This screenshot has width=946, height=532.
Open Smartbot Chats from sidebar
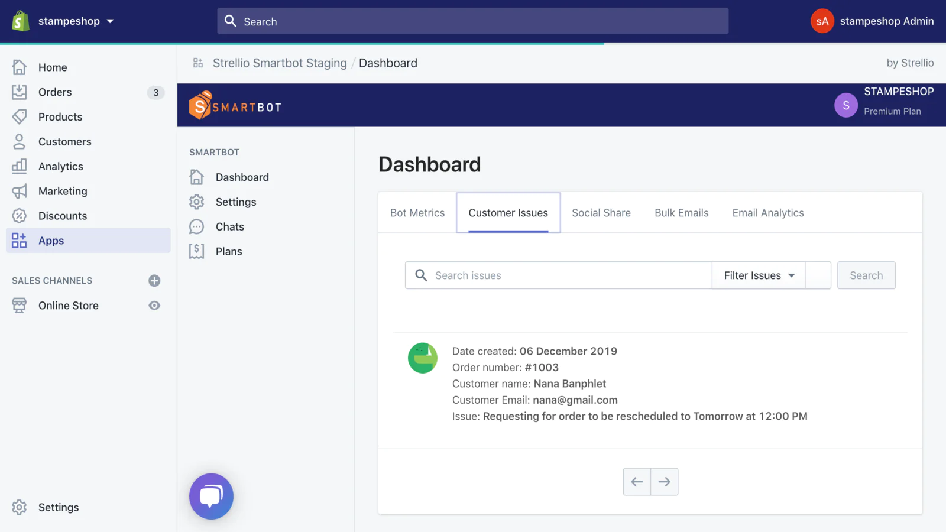click(x=229, y=227)
